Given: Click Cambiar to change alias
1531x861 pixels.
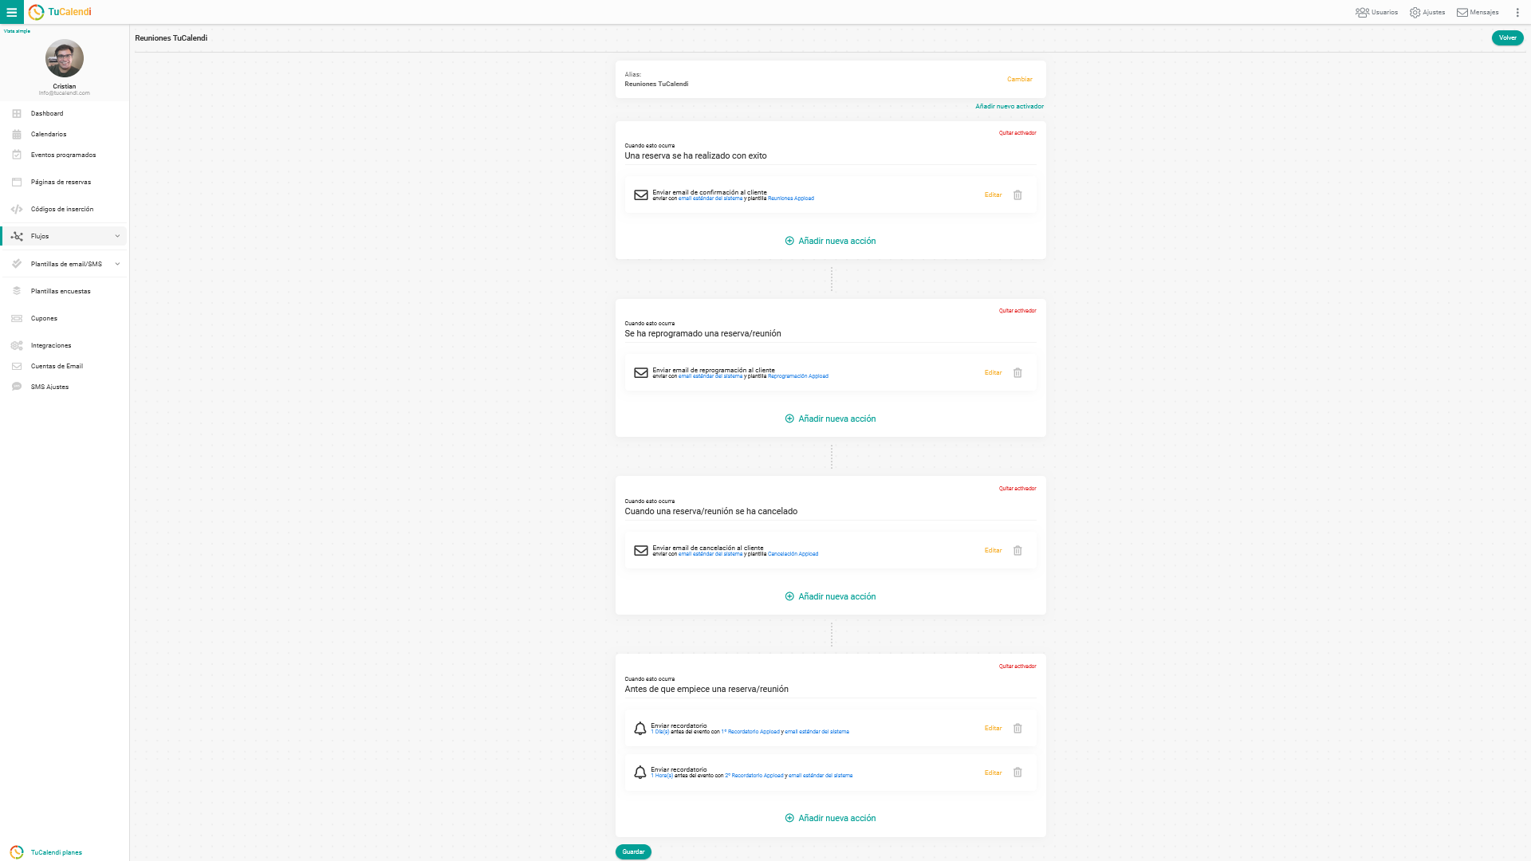Looking at the screenshot, I should (x=1019, y=79).
